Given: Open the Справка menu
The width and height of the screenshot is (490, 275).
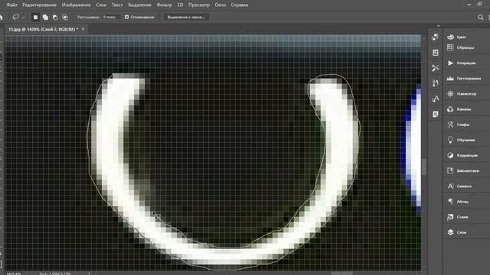Looking at the screenshot, I should (240, 5).
